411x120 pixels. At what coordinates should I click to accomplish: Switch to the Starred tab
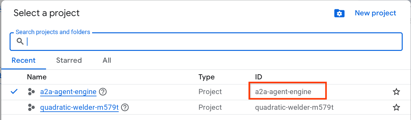click(x=69, y=60)
